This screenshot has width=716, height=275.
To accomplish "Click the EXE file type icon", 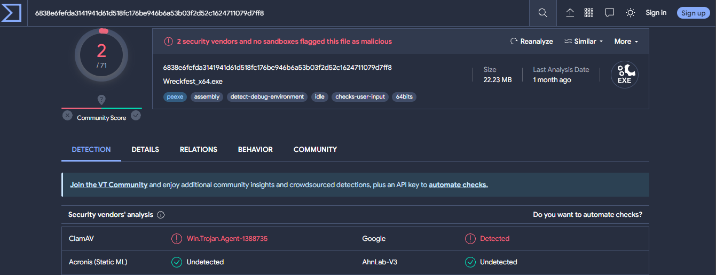I will [624, 75].
